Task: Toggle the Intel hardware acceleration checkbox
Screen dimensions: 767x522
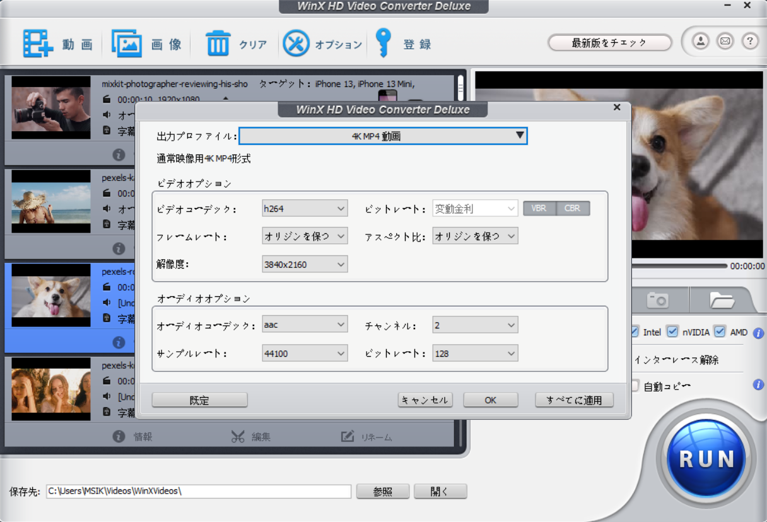Action: [635, 332]
